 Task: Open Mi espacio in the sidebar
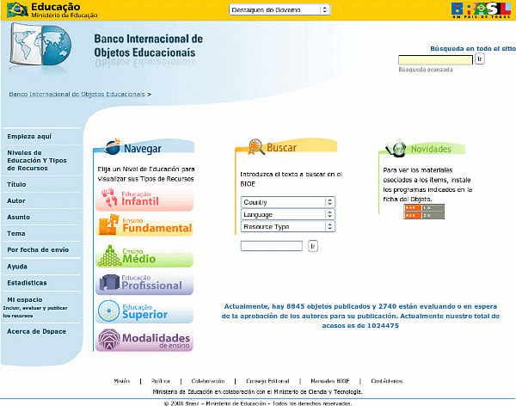click(x=25, y=300)
